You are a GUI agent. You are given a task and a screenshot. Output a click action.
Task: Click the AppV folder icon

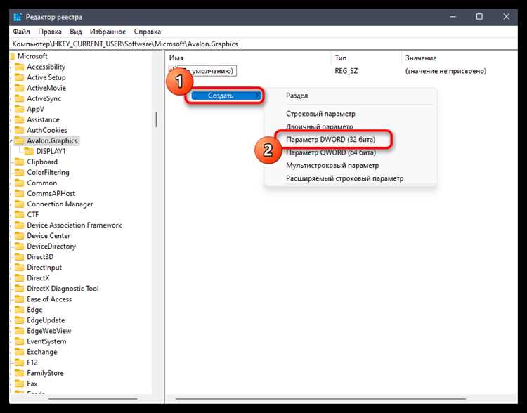(20, 109)
